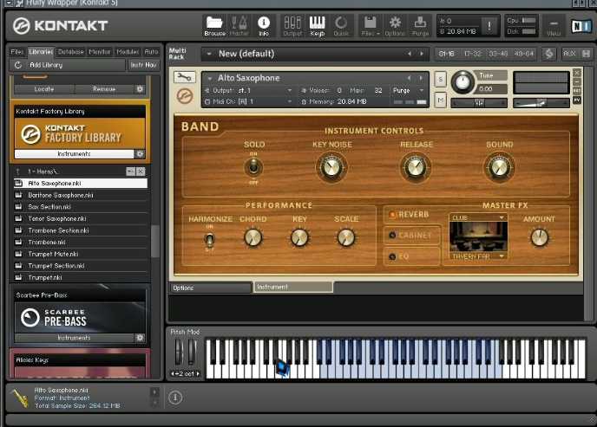The width and height of the screenshot is (597, 427).
Task: Switch to the Modules tab
Action: [x=128, y=52]
